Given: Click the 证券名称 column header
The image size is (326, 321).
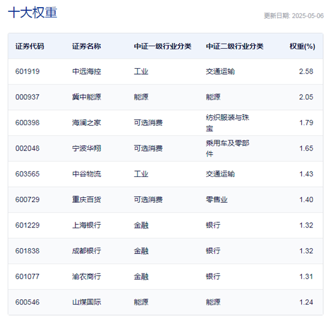Looking at the screenshot, I should 87,46.
